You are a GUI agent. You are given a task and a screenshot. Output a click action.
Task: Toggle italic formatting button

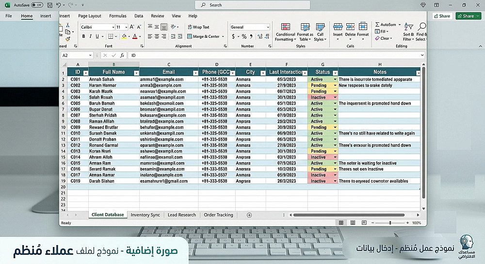pyautogui.click(x=90, y=36)
